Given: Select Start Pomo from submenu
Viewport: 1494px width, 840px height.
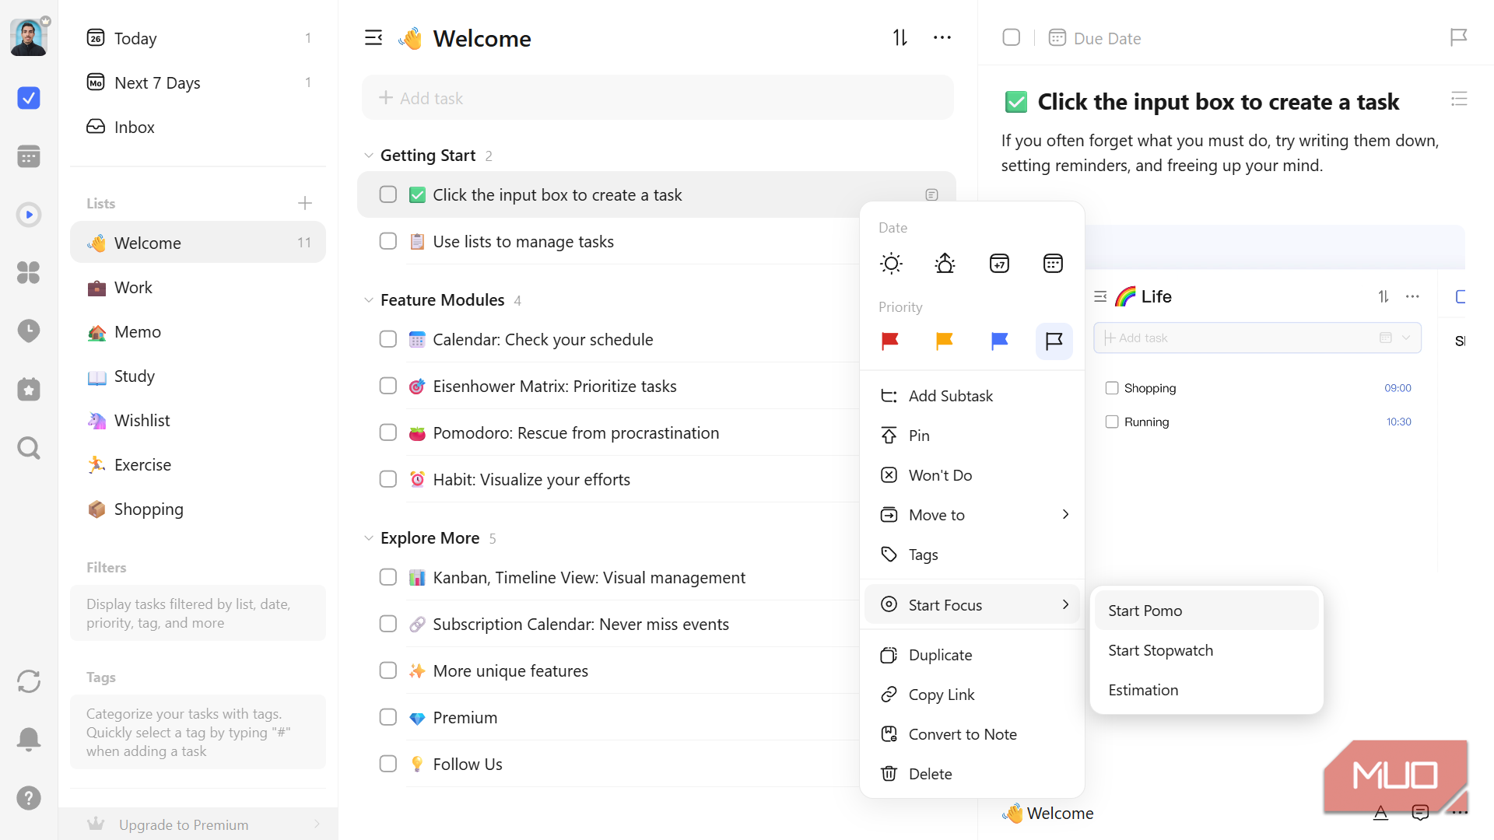Looking at the screenshot, I should pyautogui.click(x=1207, y=611).
